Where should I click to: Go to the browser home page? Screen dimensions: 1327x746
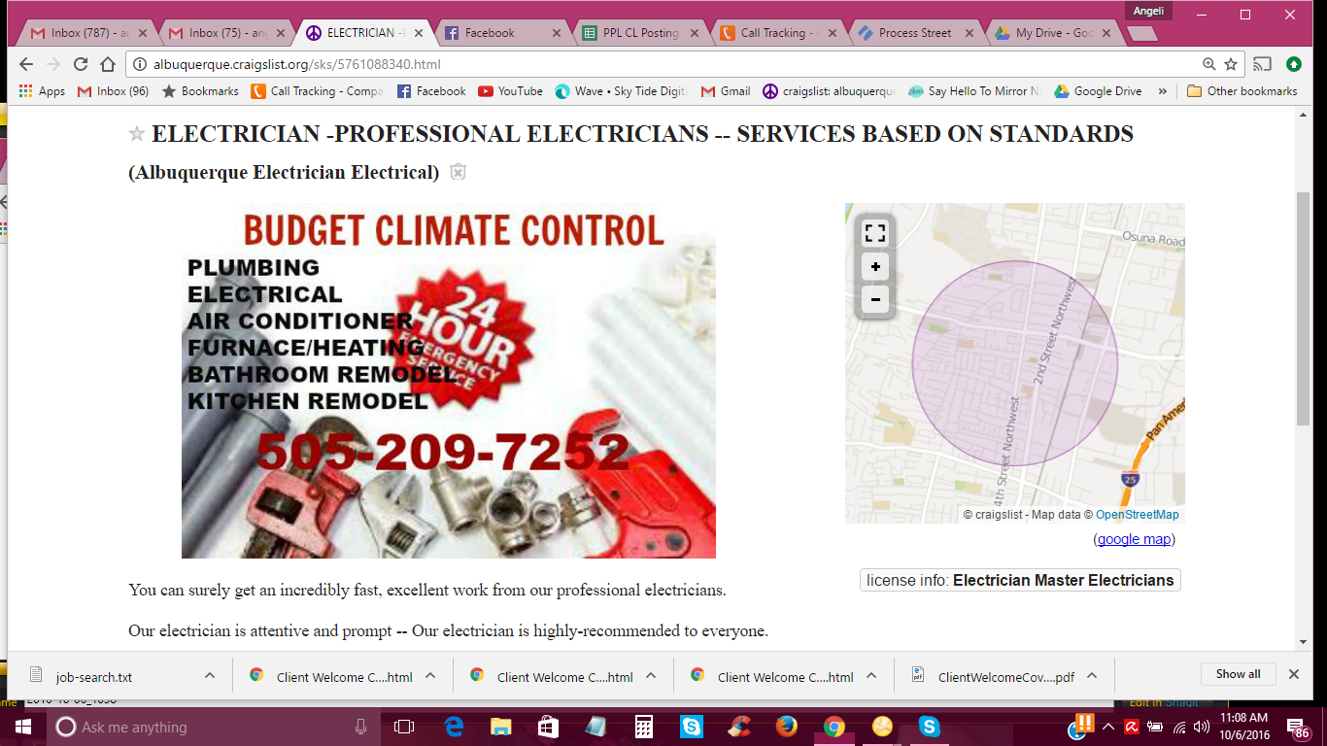coord(108,64)
